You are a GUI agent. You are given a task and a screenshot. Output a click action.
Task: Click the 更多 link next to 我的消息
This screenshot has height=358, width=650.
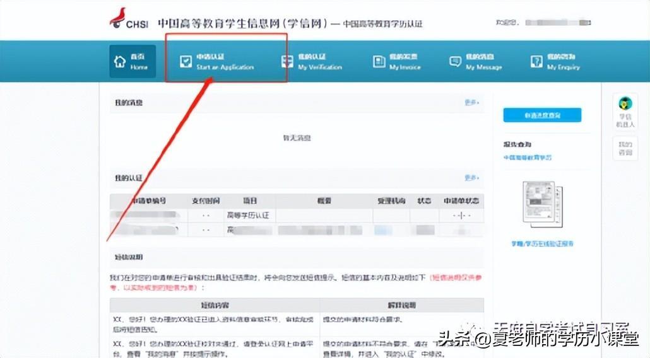[472, 102]
